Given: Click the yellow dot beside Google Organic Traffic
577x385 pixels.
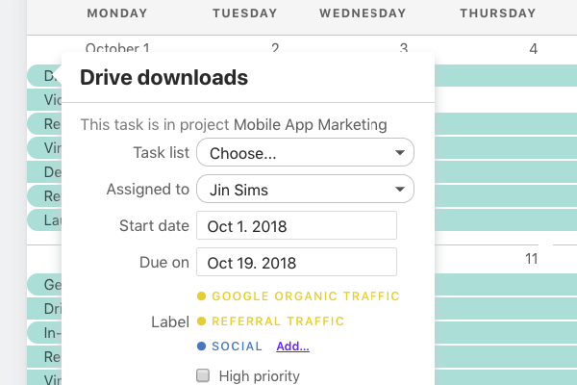Looking at the screenshot, I should [201, 295].
